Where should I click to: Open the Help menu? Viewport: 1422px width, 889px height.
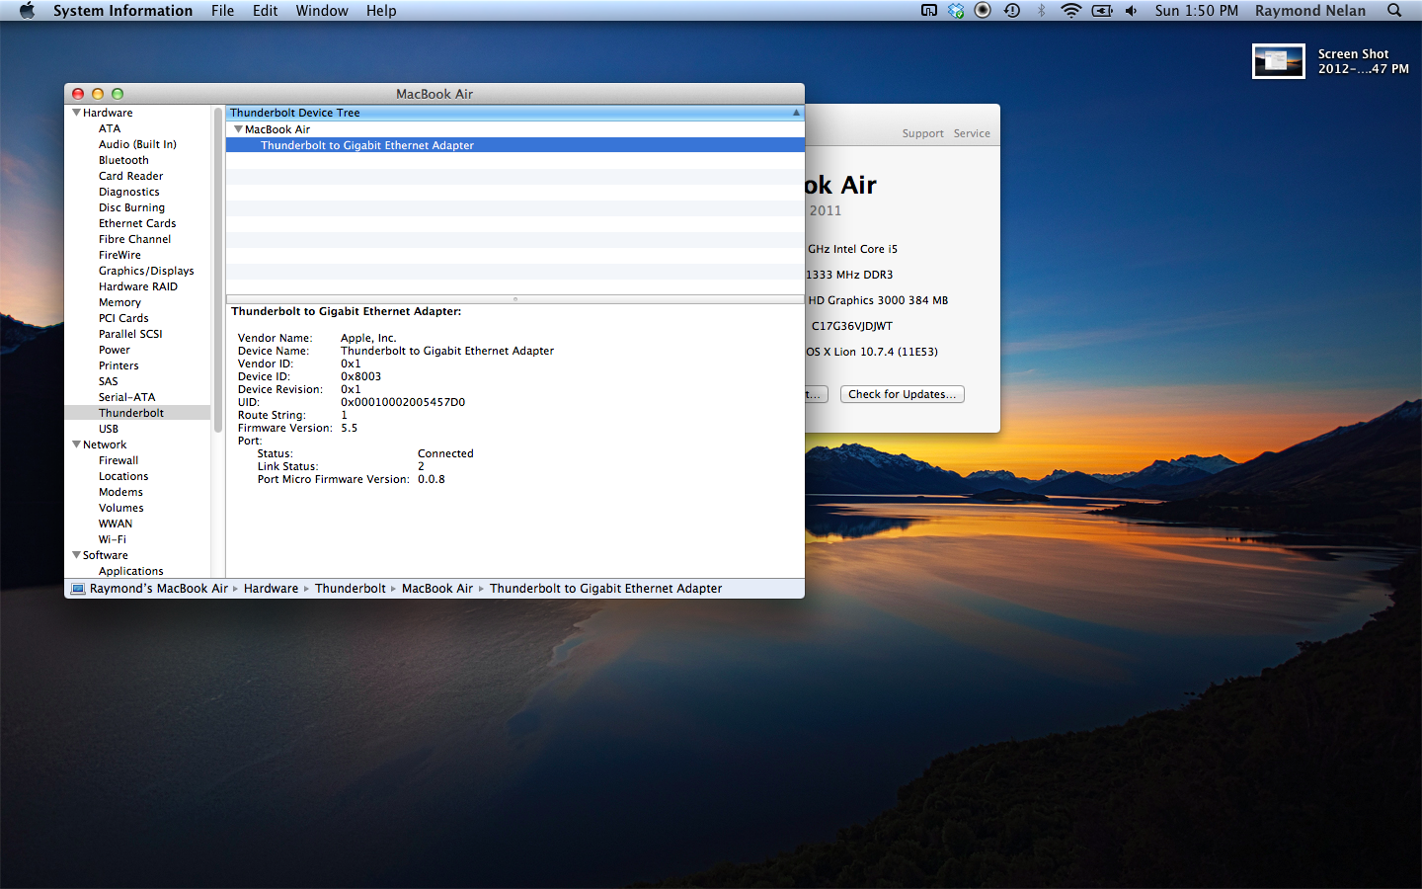pyautogui.click(x=381, y=11)
